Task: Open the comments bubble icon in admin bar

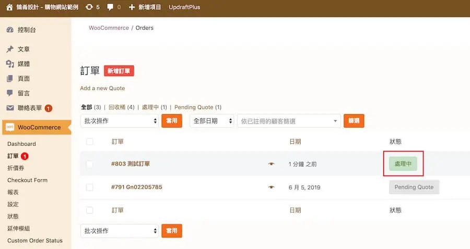Action: (110, 7)
